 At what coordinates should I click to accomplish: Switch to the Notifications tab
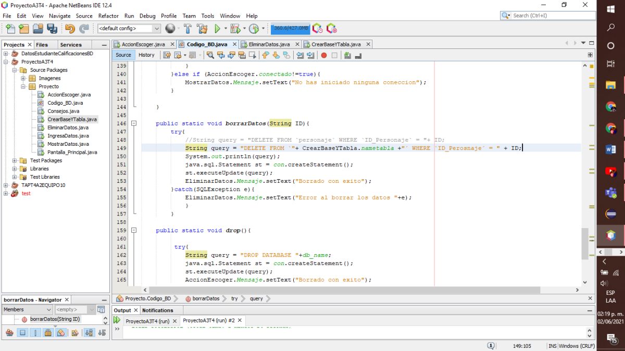click(158, 310)
